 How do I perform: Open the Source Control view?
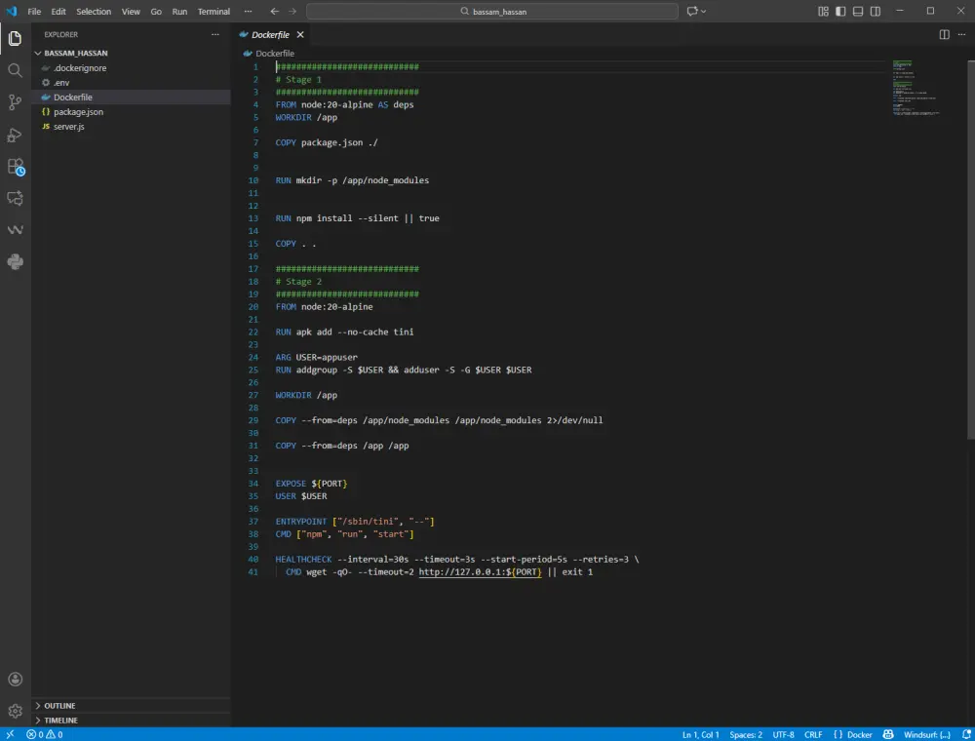(15, 102)
